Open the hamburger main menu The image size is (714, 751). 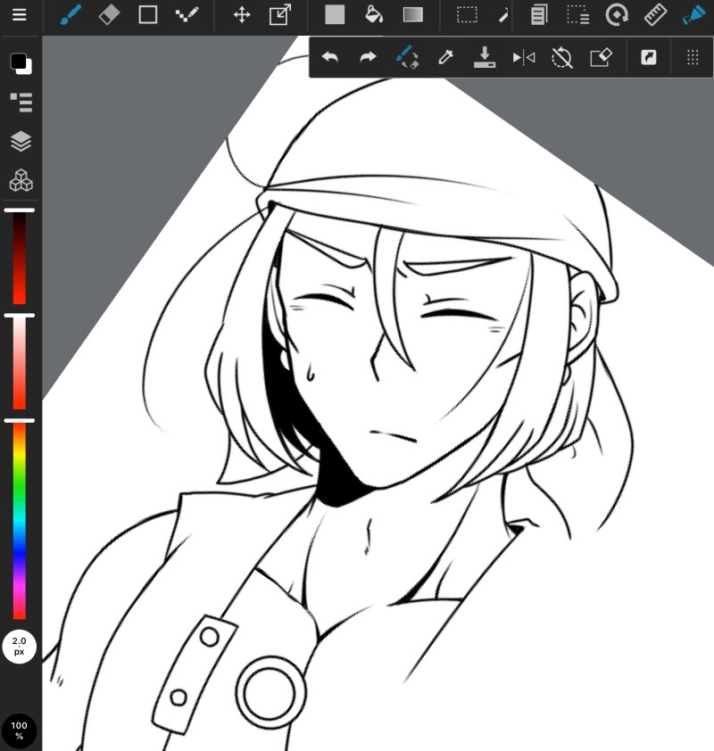(19, 14)
